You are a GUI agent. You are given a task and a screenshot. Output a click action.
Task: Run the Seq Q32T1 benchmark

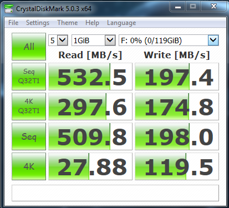click(x=29, y=77)
